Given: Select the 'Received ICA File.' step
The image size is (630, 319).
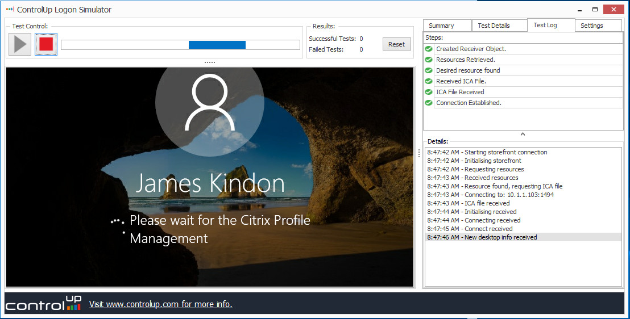Looking at the screenshot, I should [528, 81].
